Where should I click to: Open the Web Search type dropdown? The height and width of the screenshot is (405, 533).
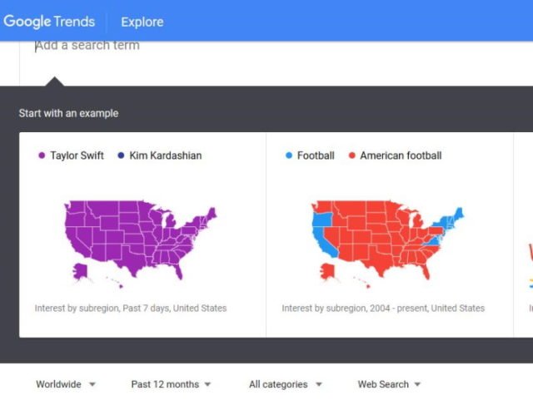pyautogui.click(x=389, y=384)
